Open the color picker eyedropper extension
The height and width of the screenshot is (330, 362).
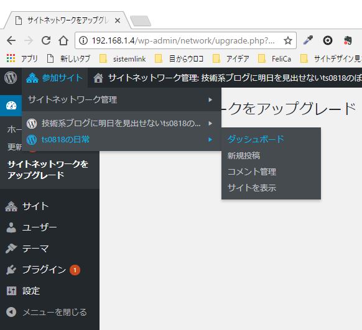[x=308, y=40]
